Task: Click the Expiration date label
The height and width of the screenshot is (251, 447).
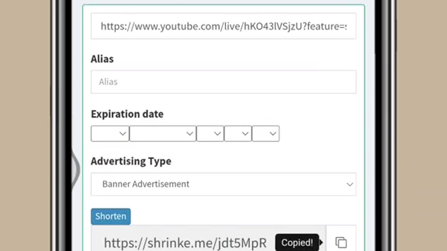Action: pyautogui.click(x=127, y=114)
